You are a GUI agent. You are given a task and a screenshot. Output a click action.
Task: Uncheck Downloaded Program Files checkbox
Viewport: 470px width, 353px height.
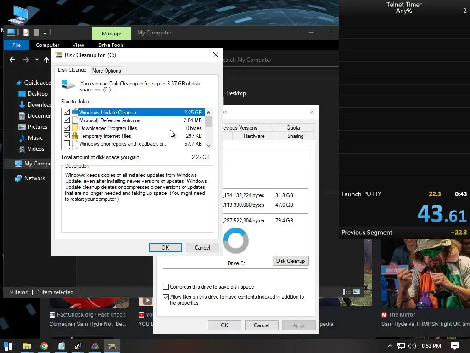(67, 128)
